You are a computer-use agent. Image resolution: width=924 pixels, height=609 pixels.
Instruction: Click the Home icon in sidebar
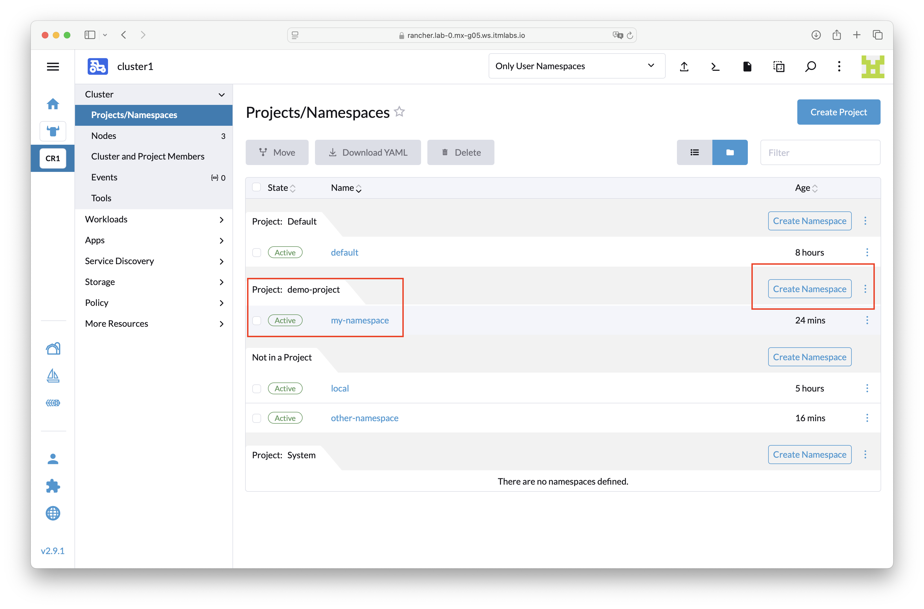pyautogui.click(x=53, y=104)
